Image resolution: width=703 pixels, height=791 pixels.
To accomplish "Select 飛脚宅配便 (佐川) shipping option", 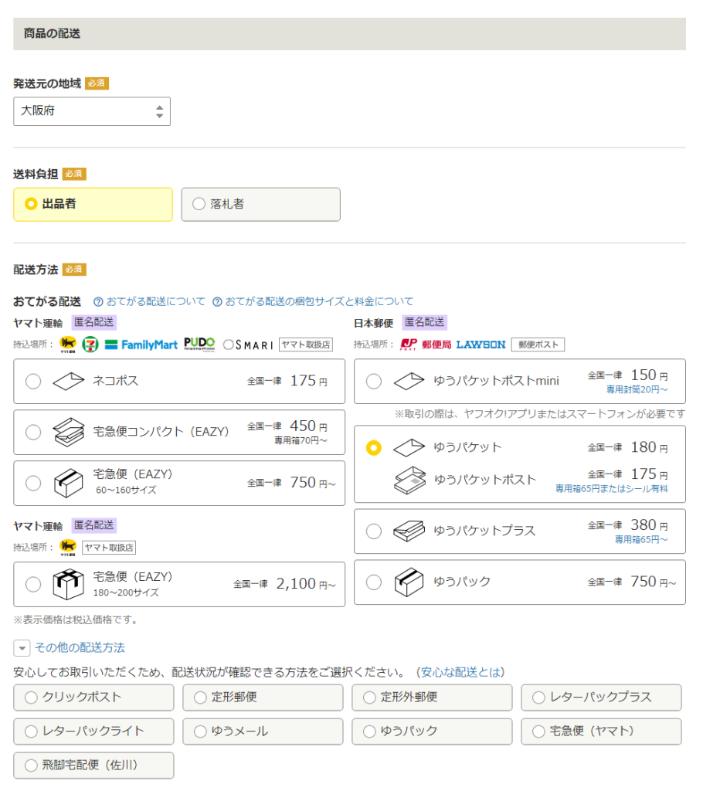I will coord(94,766).
